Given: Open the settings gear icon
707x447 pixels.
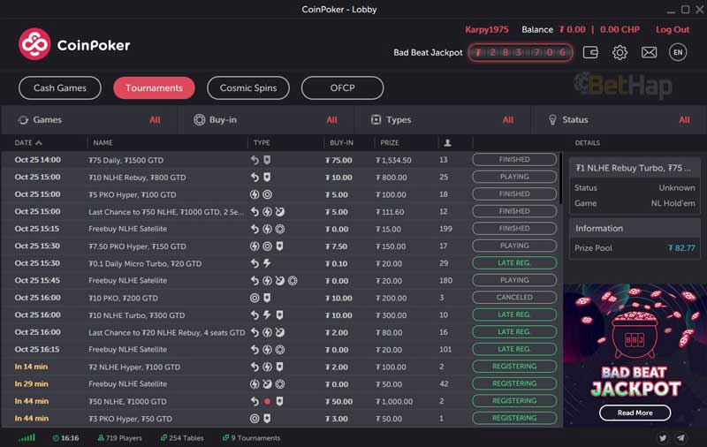Looking at the screenshot, I should click(x=620, y=53).
